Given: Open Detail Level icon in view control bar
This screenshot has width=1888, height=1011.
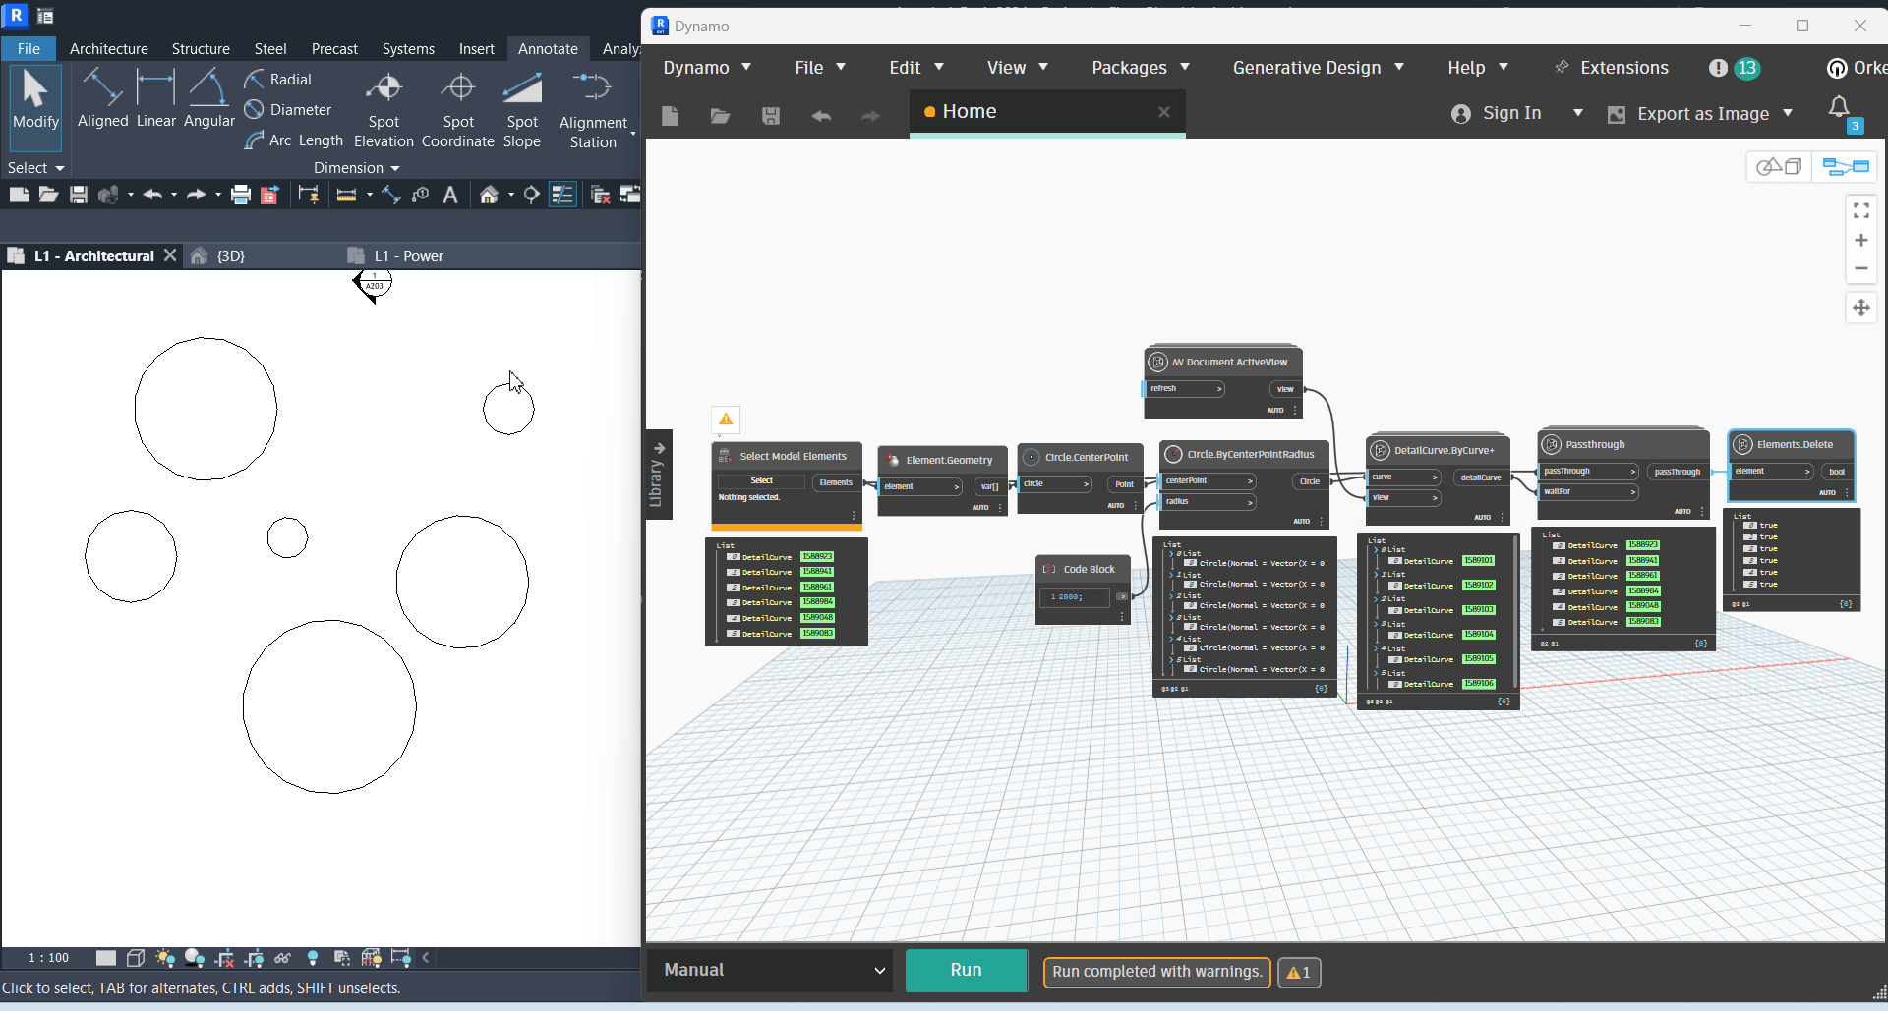Looking at the screenshot, I should coord(106,958).
